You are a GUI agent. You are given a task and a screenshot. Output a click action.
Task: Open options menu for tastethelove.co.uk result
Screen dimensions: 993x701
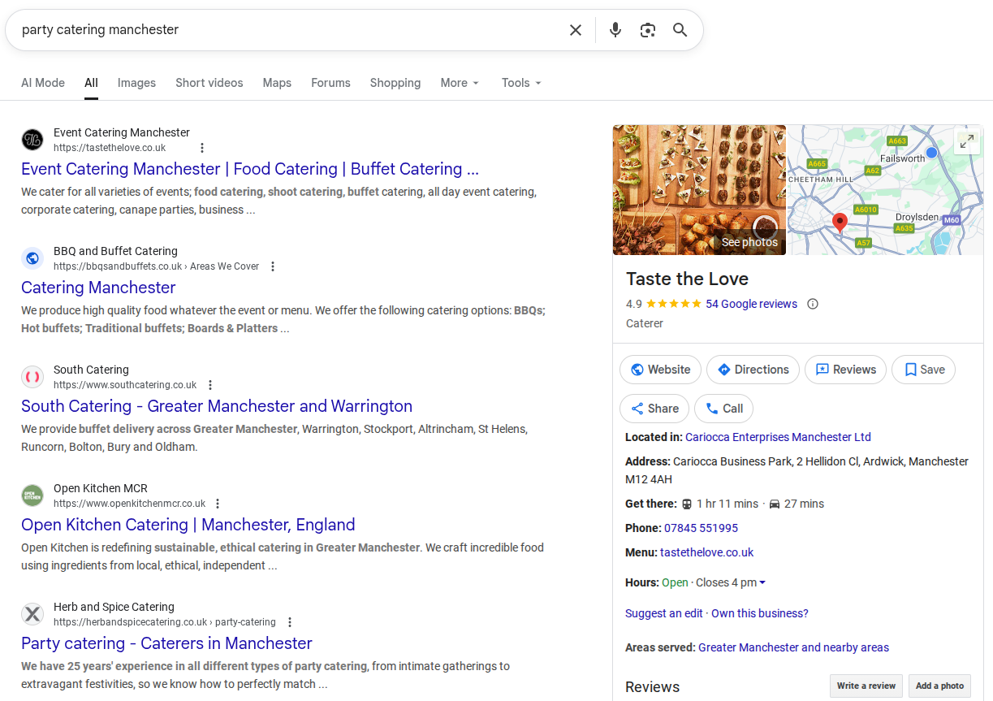point(202,148)
